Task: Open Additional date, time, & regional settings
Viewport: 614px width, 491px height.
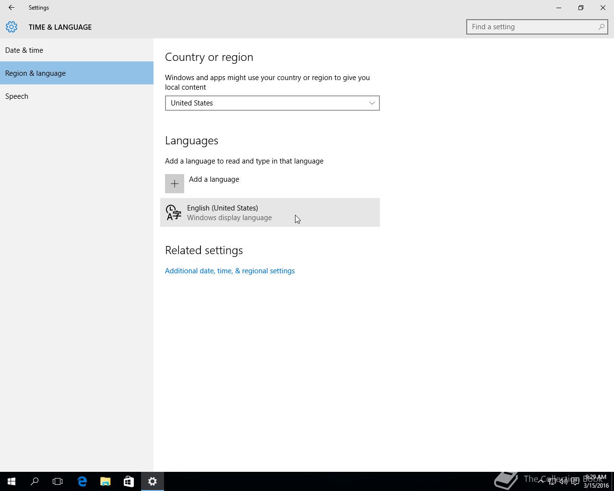Action: click(230, 271)
